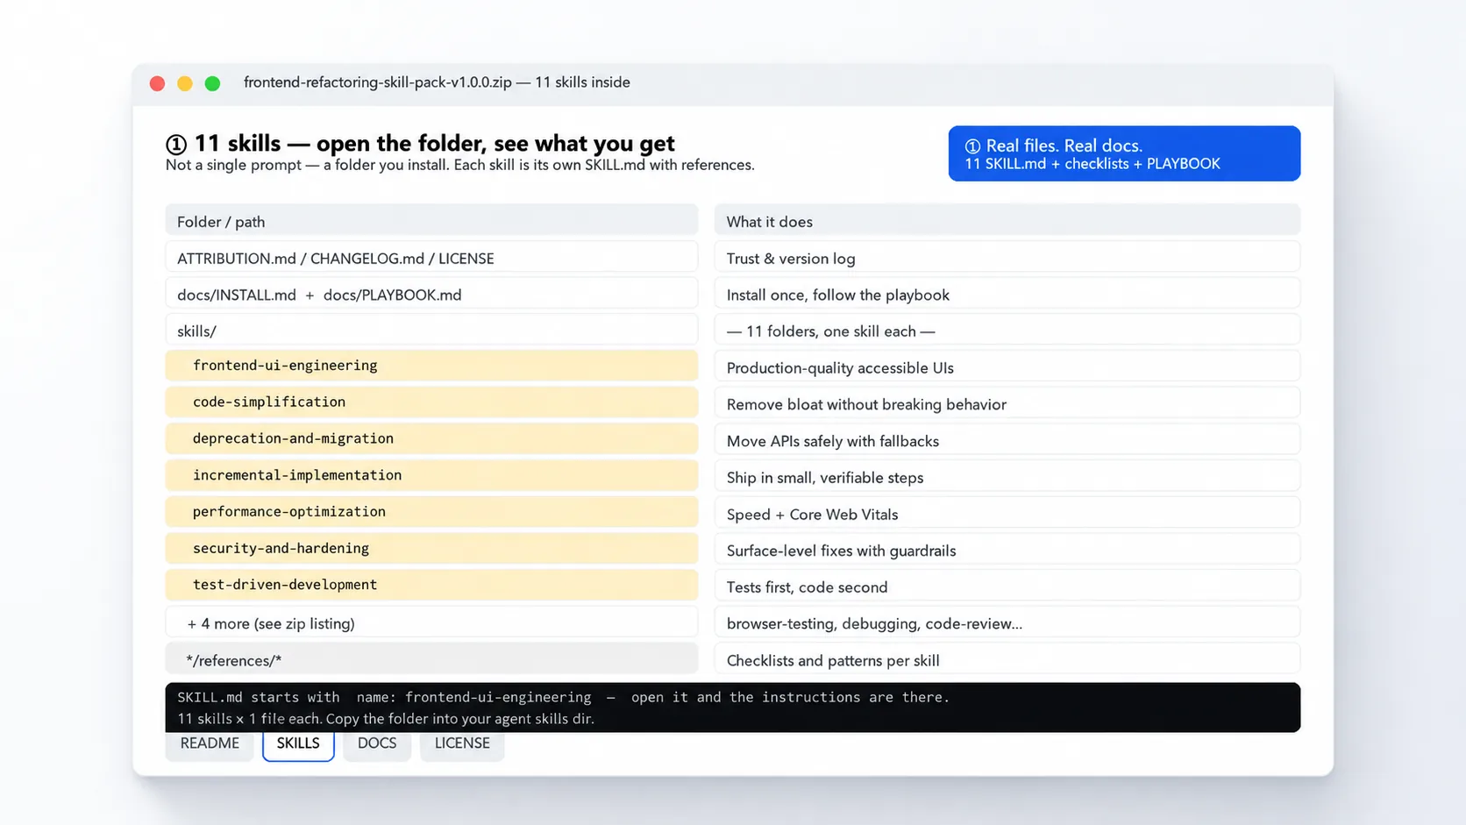Click the skills/ folder row
The image size is (1466, 825).
pyautogui.click(x=431, y=331)
